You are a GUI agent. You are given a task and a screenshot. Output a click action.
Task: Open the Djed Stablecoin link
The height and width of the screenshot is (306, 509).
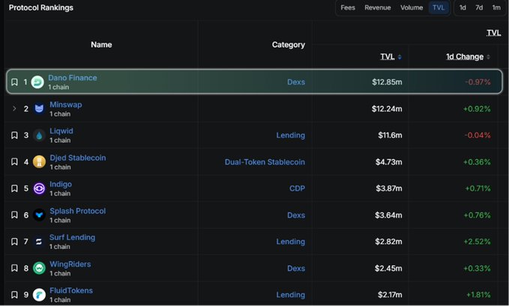tap(77, 158)
